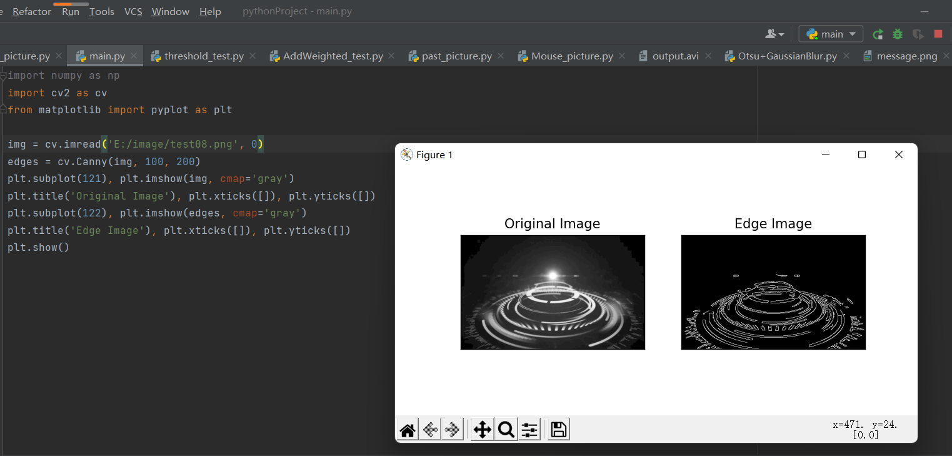Place cursor on plt.show() line
The width and height of the screenshot is (952, 456).
coord(39,247)
